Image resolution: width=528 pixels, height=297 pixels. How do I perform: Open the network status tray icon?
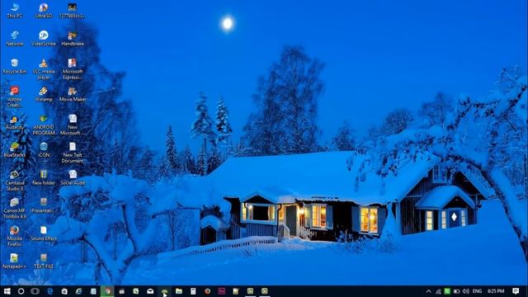click(x=438, y=291)
